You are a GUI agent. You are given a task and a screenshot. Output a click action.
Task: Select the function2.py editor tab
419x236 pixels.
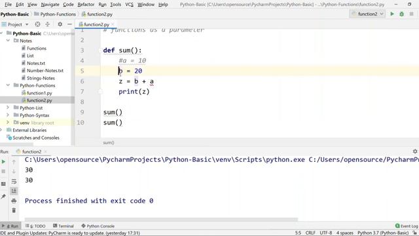96,24
